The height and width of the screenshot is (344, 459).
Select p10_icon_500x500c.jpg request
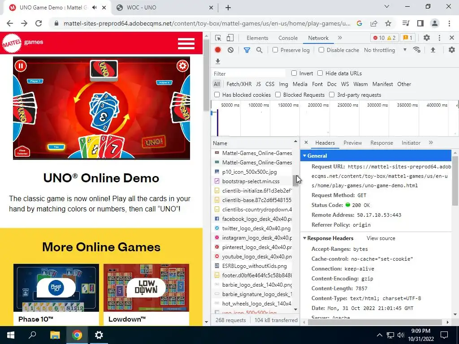pyautogui.click(x=251, y=172)
